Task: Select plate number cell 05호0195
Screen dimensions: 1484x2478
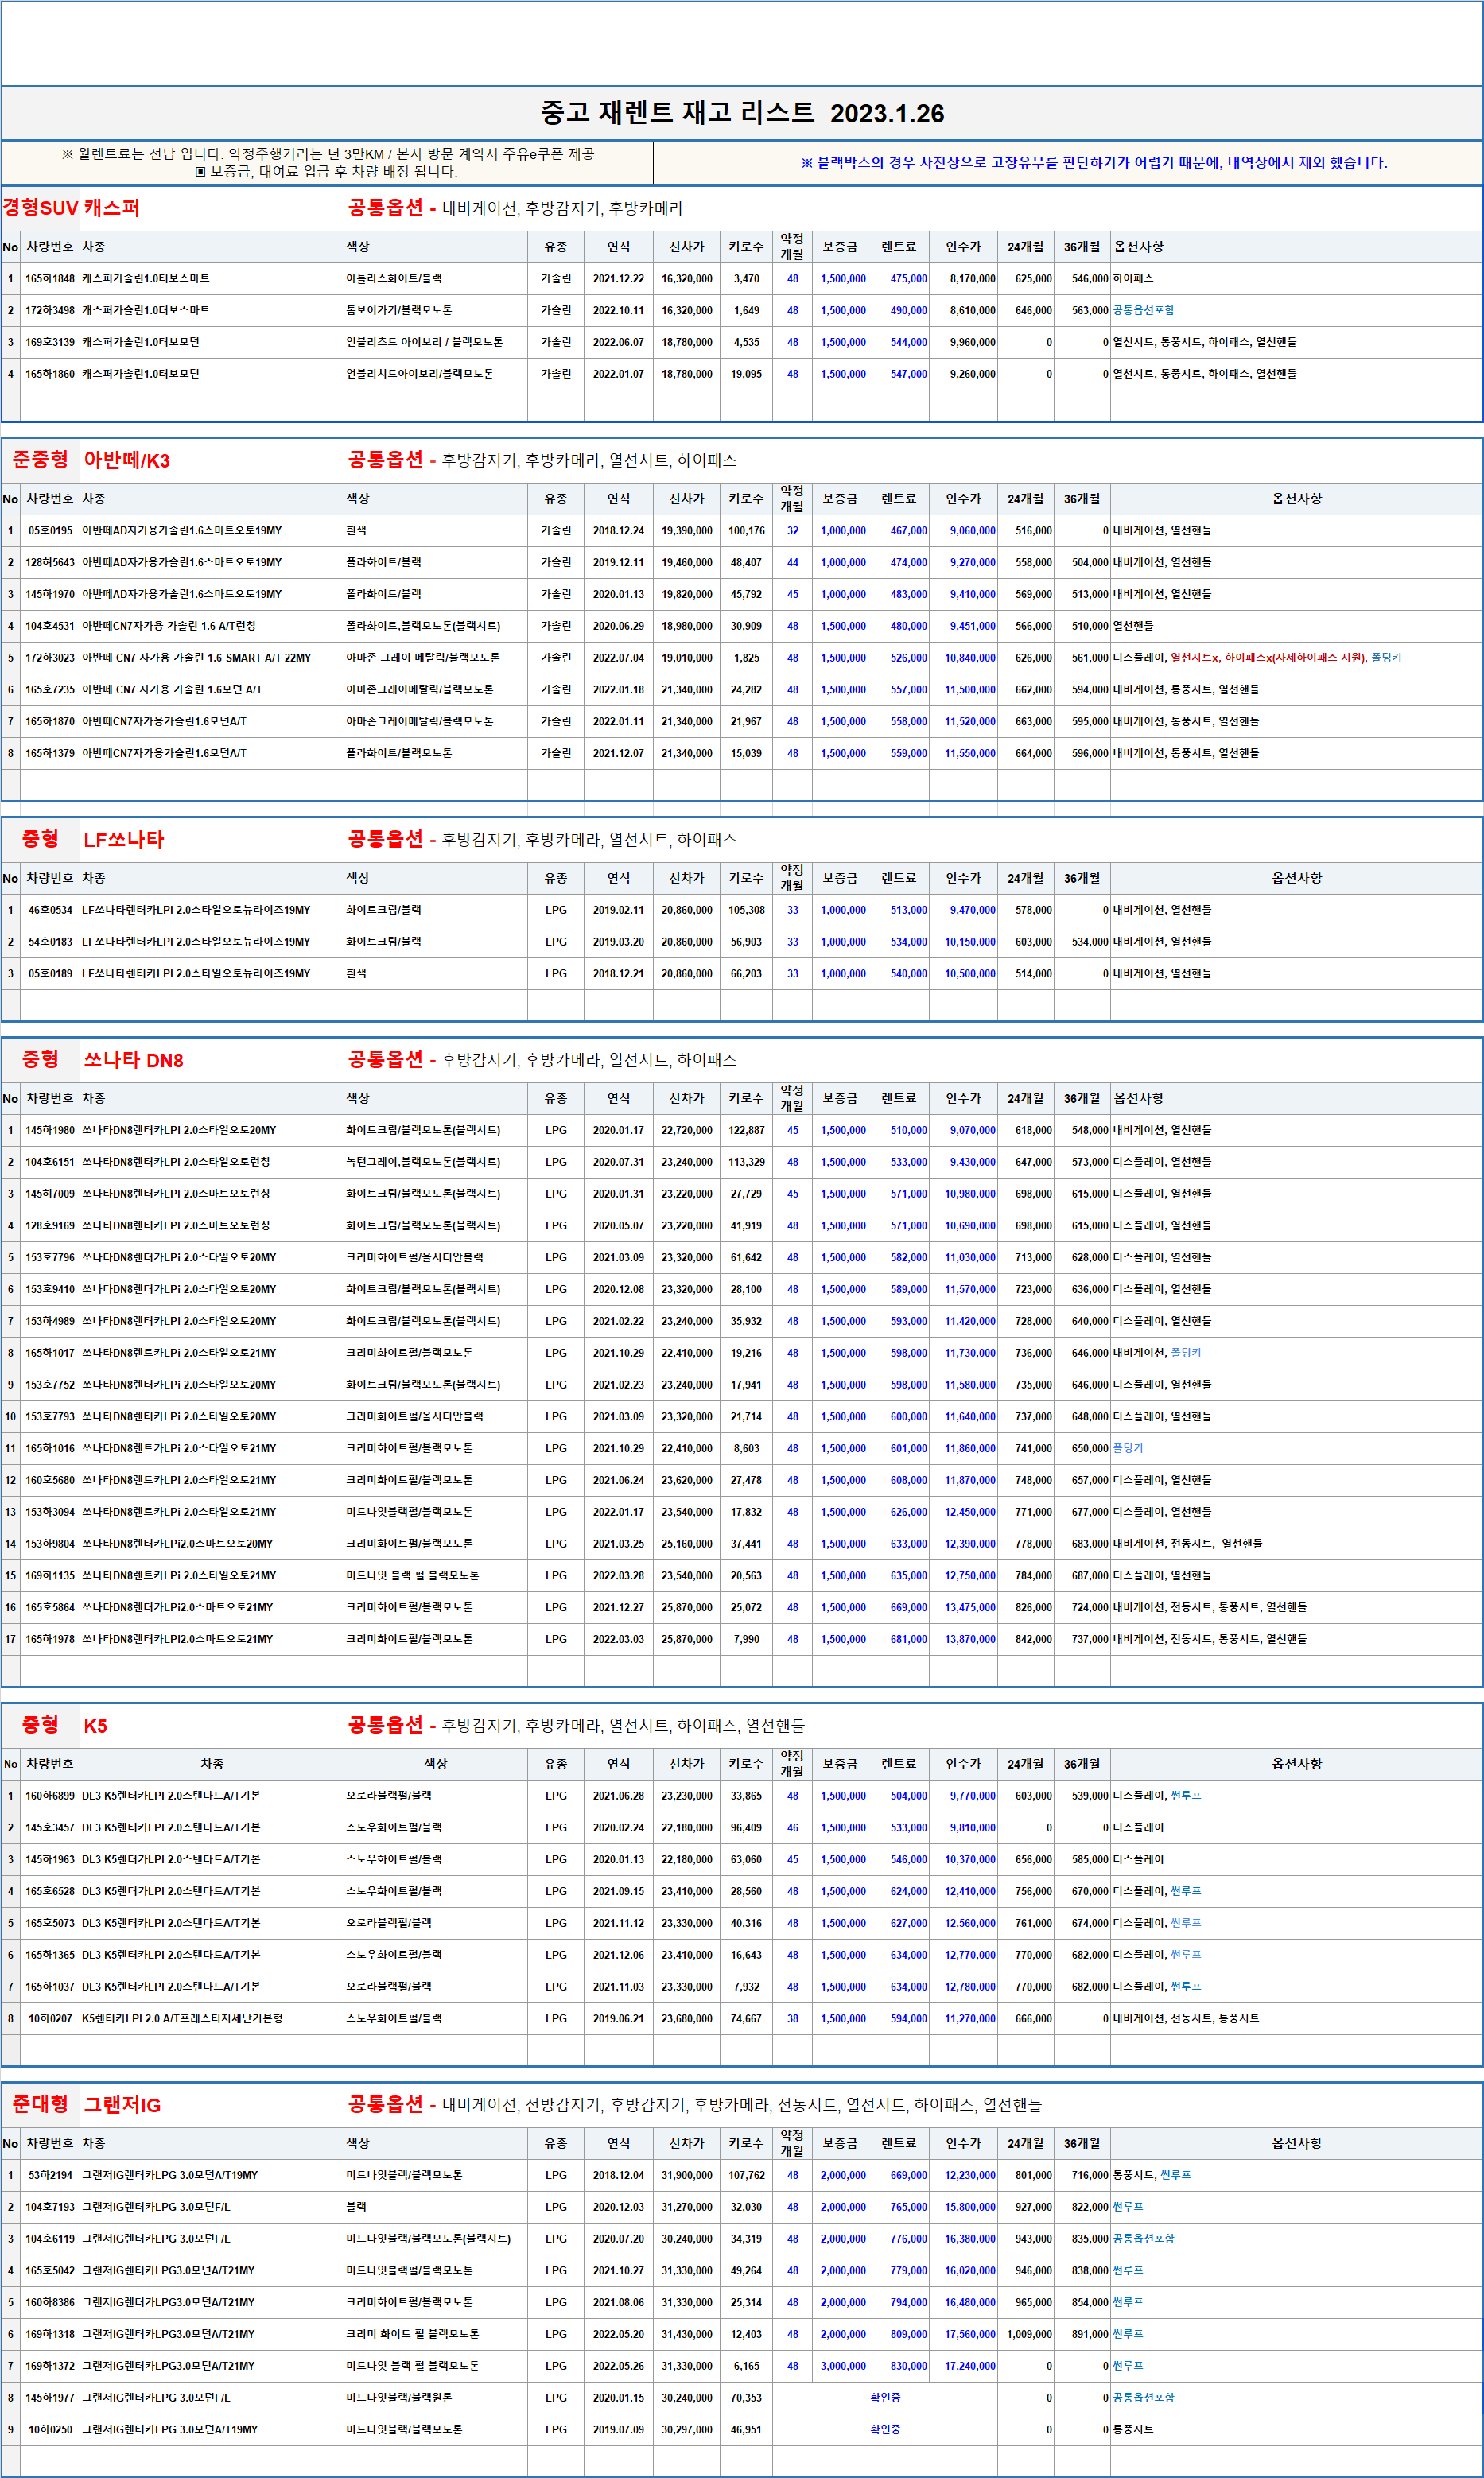Action: [x=50, y=531]
